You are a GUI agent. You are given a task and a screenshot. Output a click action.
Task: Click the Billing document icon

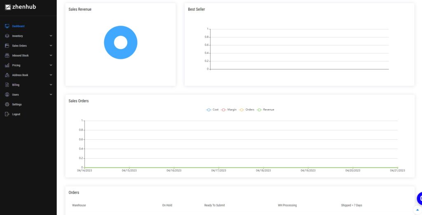7,85
